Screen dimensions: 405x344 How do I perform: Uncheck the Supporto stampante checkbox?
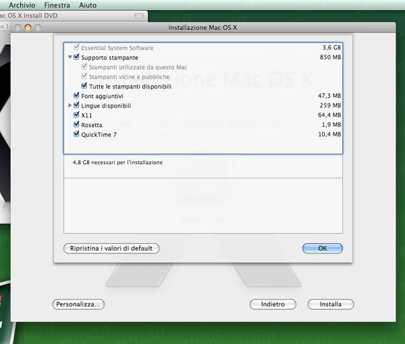(76, 57)
